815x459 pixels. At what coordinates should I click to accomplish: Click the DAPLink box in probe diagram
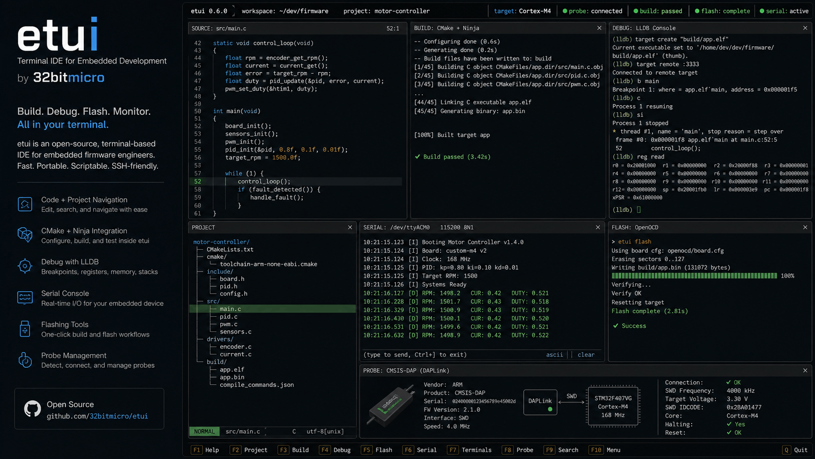point(540,402)
